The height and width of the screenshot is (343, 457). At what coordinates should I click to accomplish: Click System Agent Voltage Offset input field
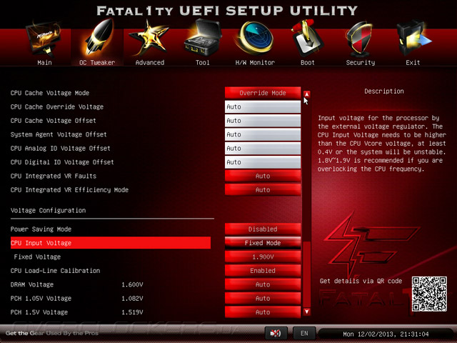pos(263,134)
